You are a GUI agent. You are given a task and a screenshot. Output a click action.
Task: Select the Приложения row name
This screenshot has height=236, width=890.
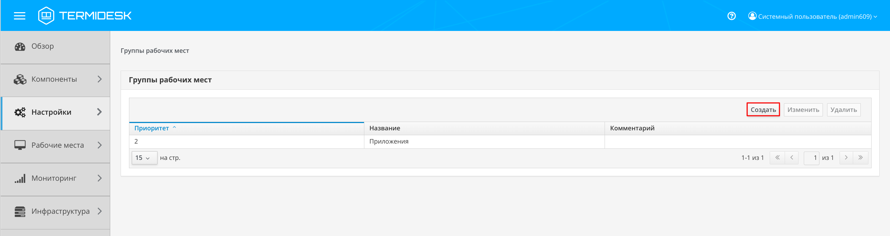point(389,141)
